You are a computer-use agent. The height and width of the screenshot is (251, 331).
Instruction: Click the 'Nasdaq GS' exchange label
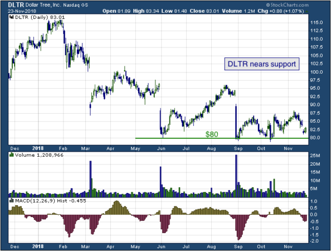pos(76,5)
